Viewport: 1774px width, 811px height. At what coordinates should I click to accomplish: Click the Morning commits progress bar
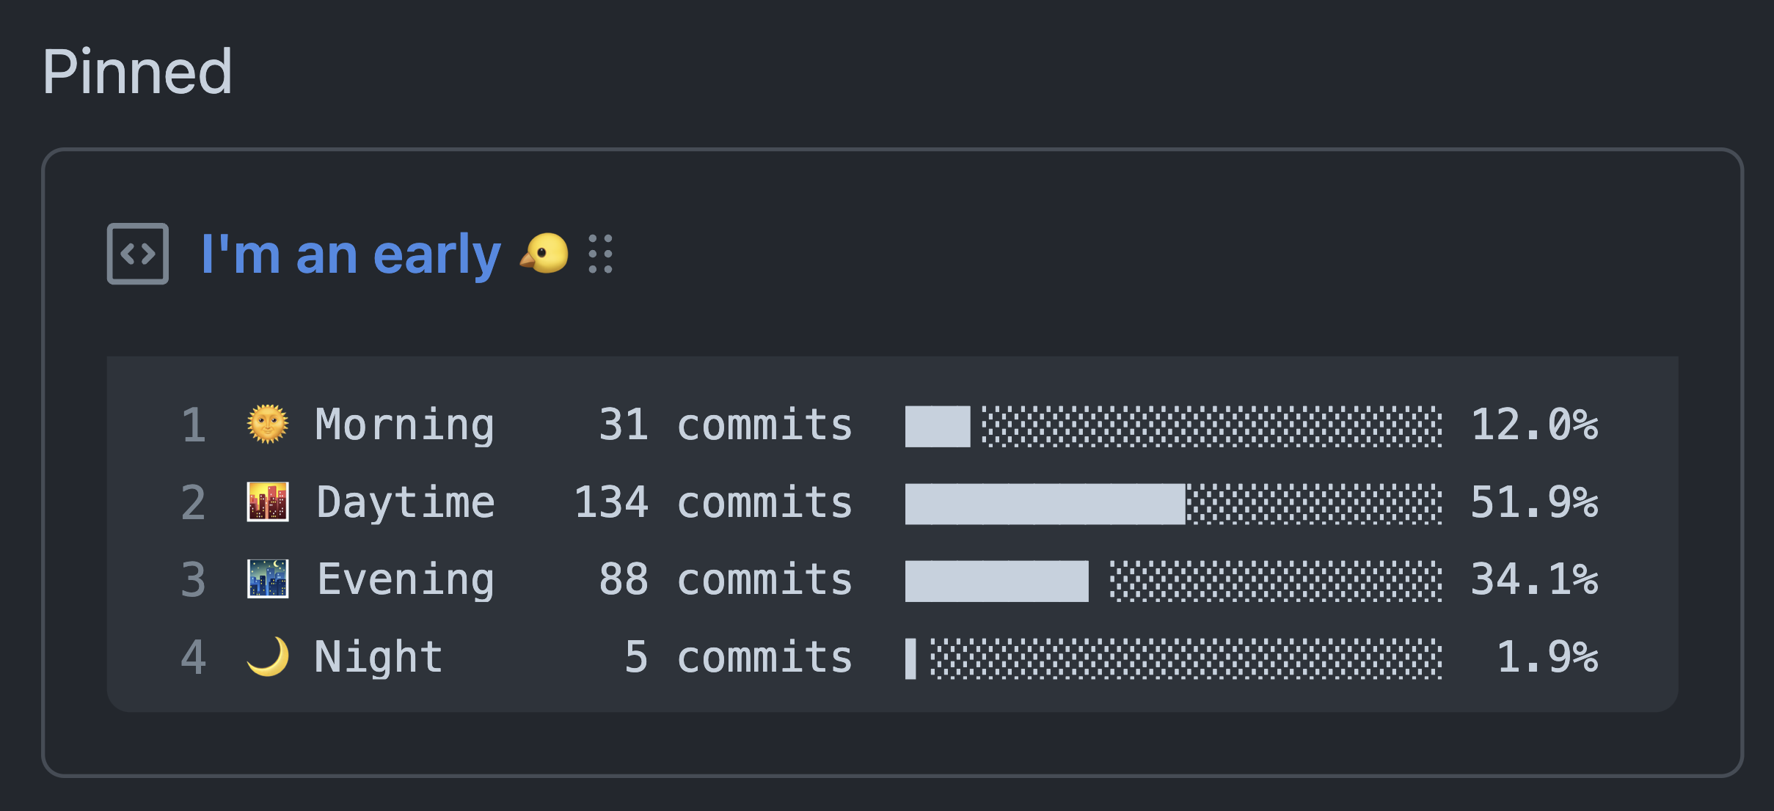[x=1173, y=426]
